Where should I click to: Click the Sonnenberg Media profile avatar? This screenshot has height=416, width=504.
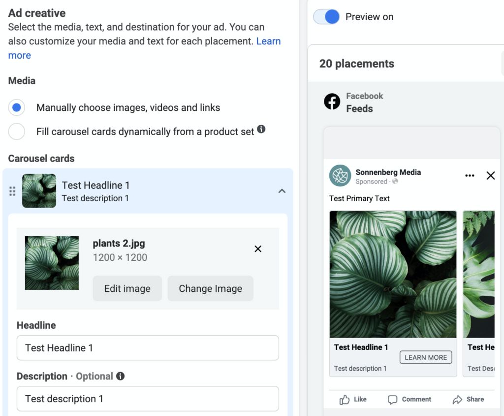point(339,175)
